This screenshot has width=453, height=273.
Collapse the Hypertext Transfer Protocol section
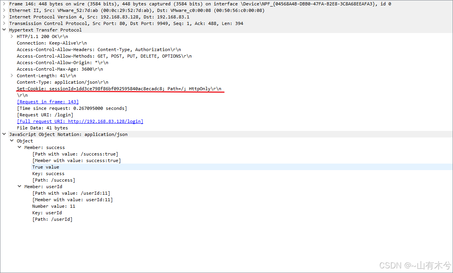pyautogui.click(x=4, y=30)
